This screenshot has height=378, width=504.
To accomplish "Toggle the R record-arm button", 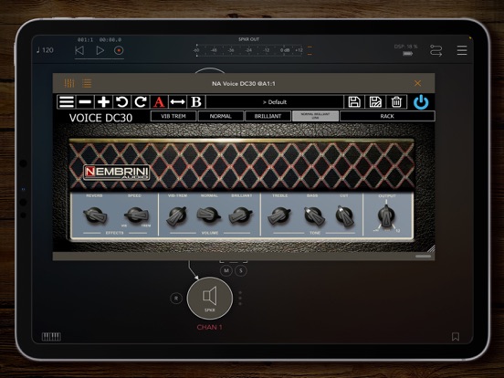I will (x=176, y=299).
